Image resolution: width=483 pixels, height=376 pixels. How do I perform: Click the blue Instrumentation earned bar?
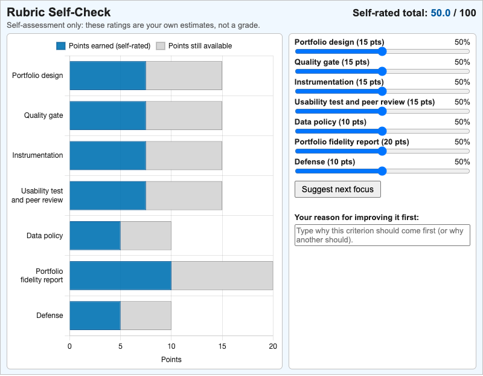pos(108,155)
